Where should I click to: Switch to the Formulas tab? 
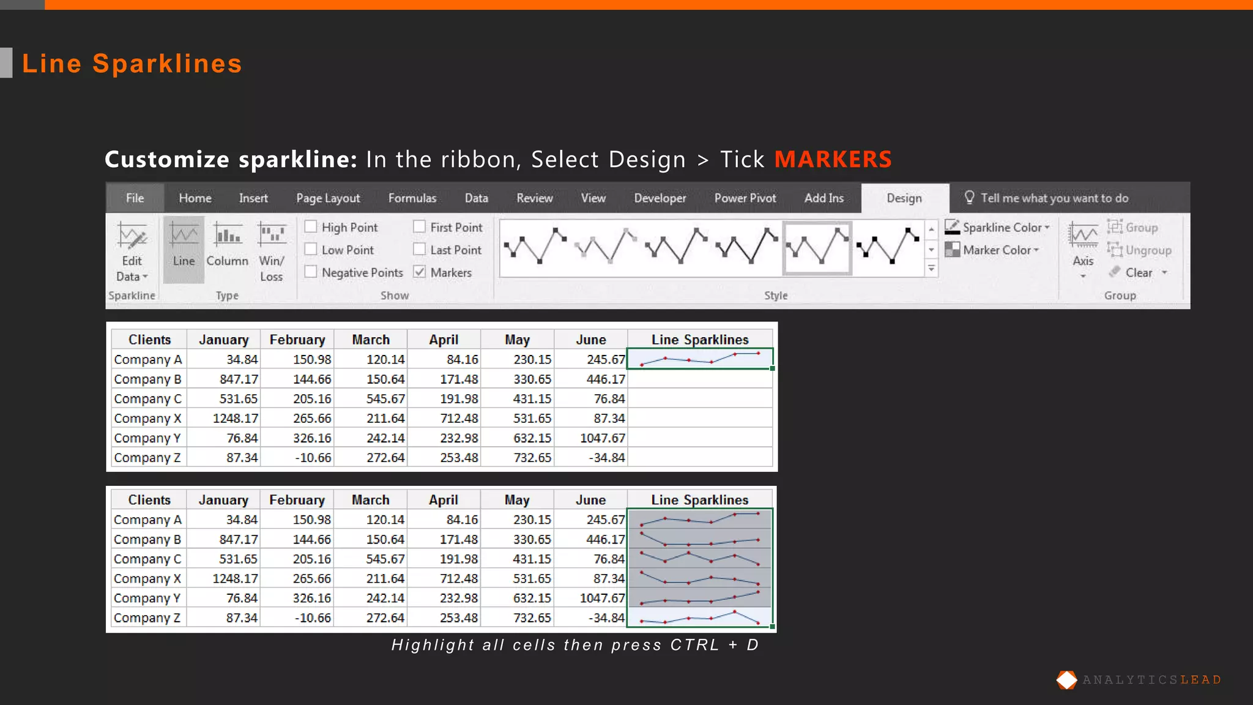click(x=412, y=198)
